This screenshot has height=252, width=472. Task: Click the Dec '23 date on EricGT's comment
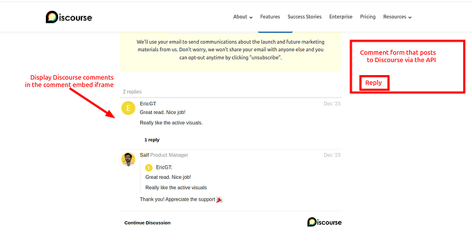coord(332,104)
